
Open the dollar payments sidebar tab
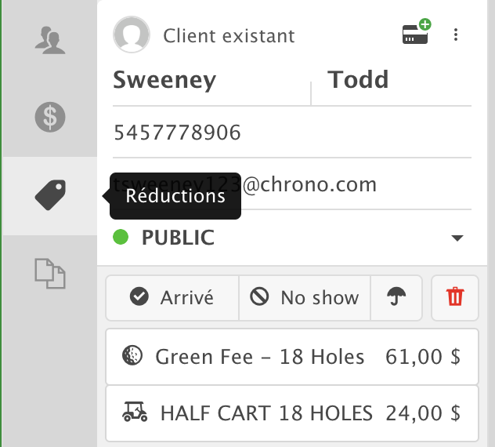(50, 118)
